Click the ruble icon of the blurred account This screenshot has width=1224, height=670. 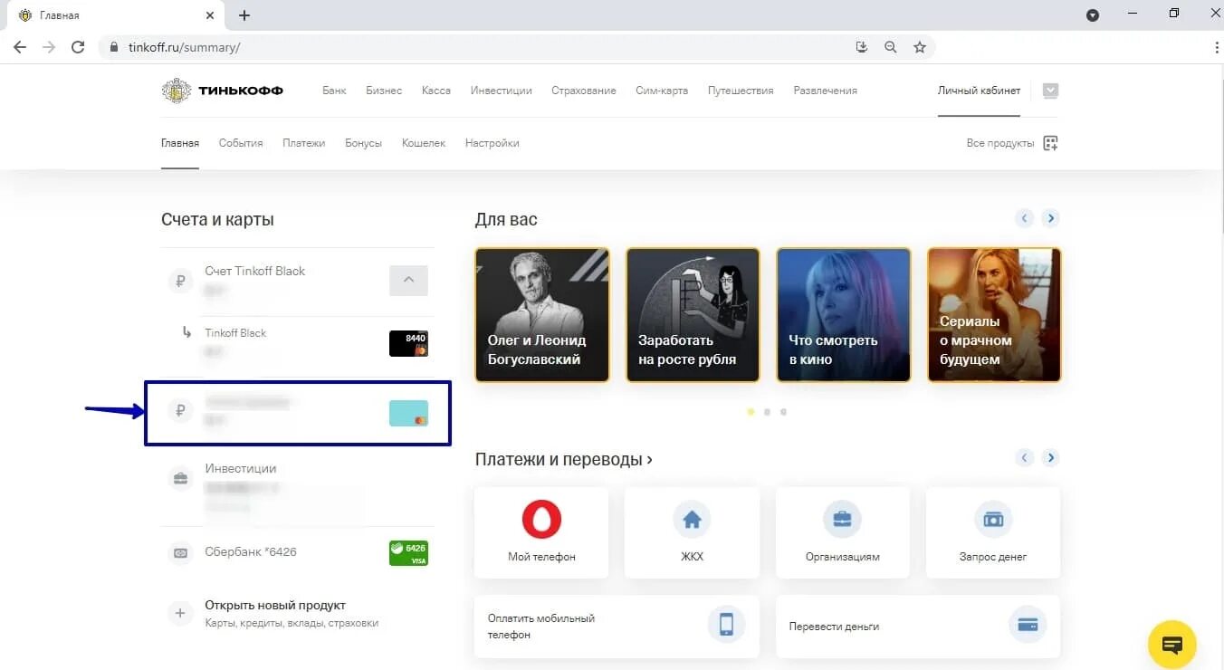[x=180, y=411]
